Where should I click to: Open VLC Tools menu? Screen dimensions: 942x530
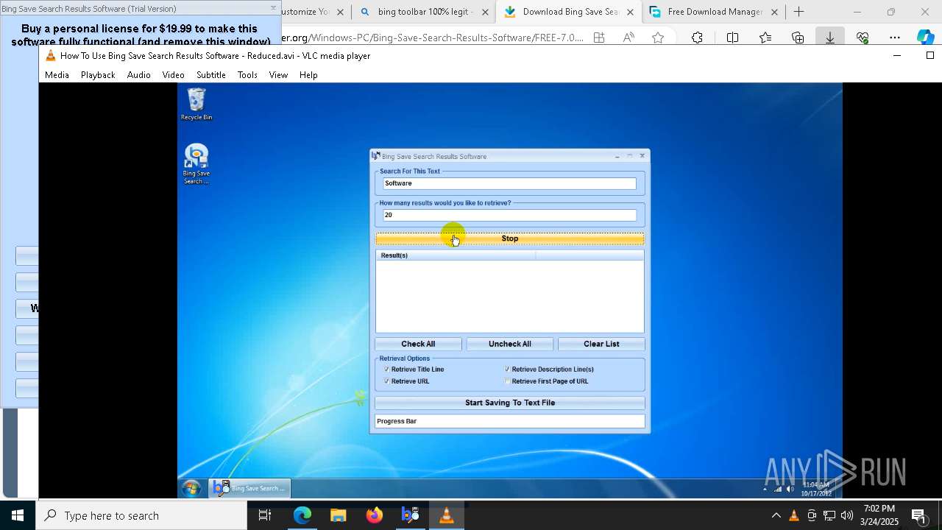247,75
